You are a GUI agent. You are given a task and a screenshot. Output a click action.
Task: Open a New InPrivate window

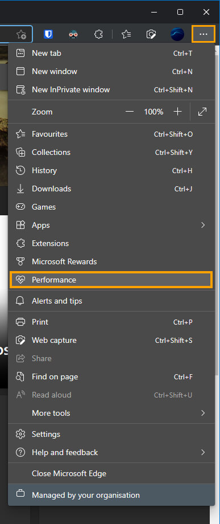click(111, 89)
